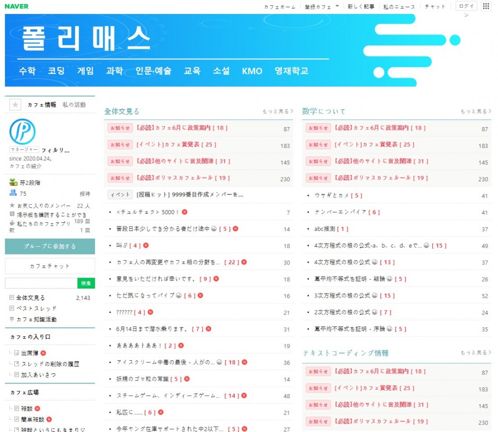Focus the cafe search input field
The width and height of the screenshot is (498, 432).
(x=41, y=283)
